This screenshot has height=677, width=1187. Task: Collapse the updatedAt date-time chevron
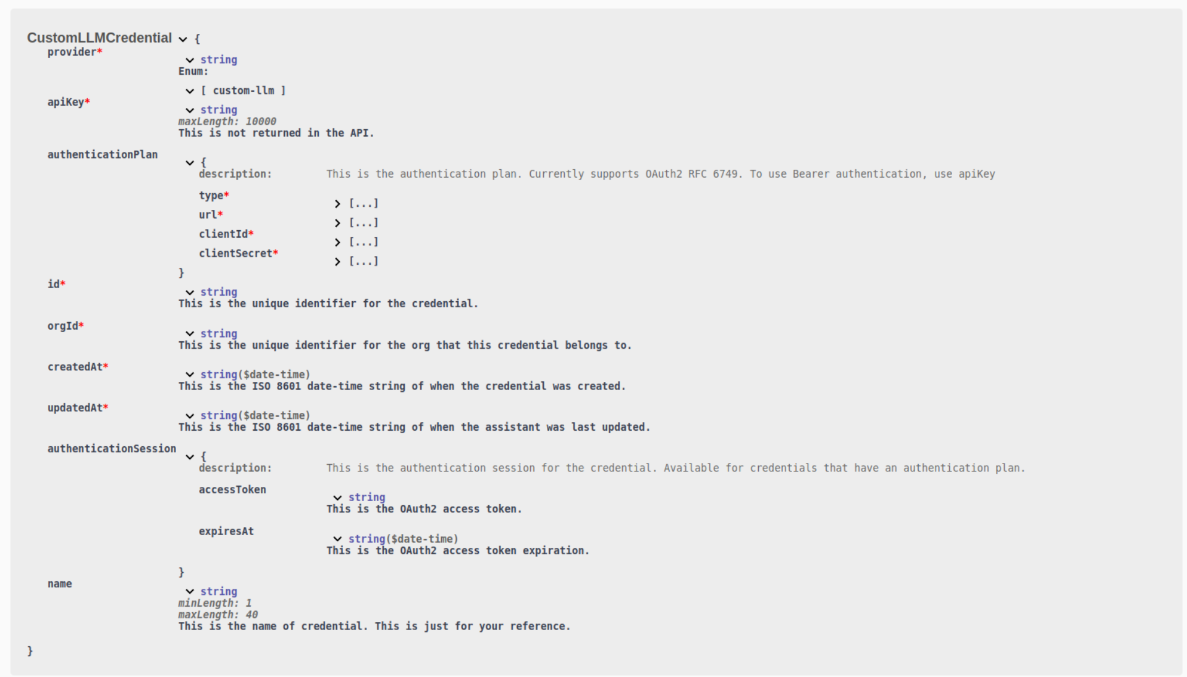(x=190, y=416)
